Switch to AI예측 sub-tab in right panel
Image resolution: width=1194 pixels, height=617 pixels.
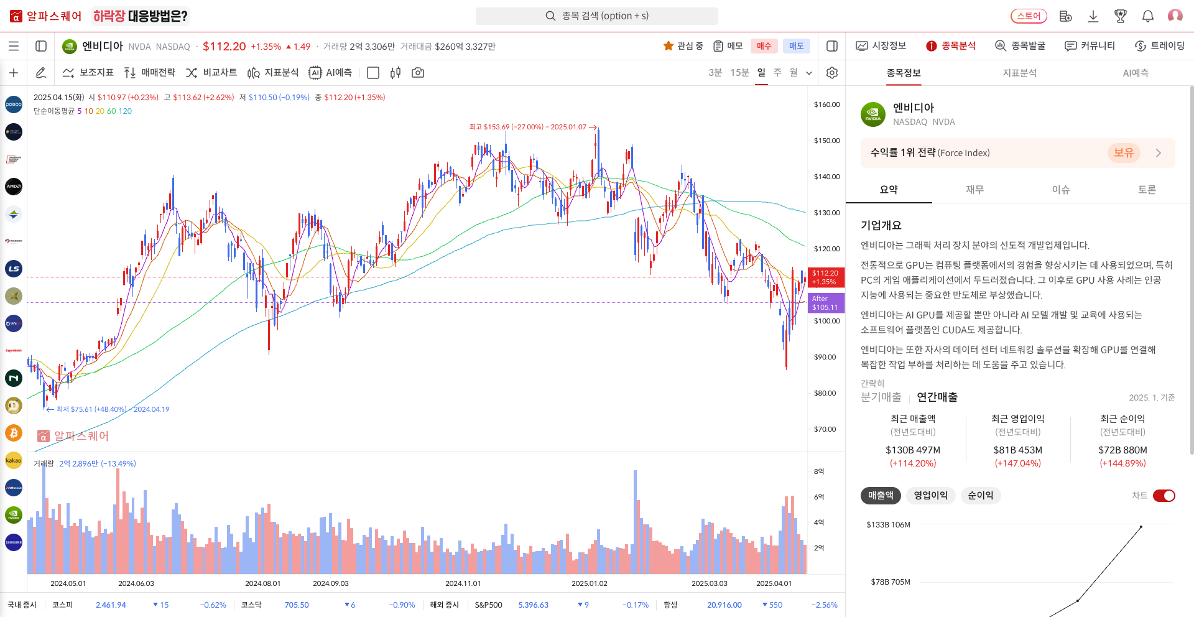pyautogui.click(x=1136, y=73)
